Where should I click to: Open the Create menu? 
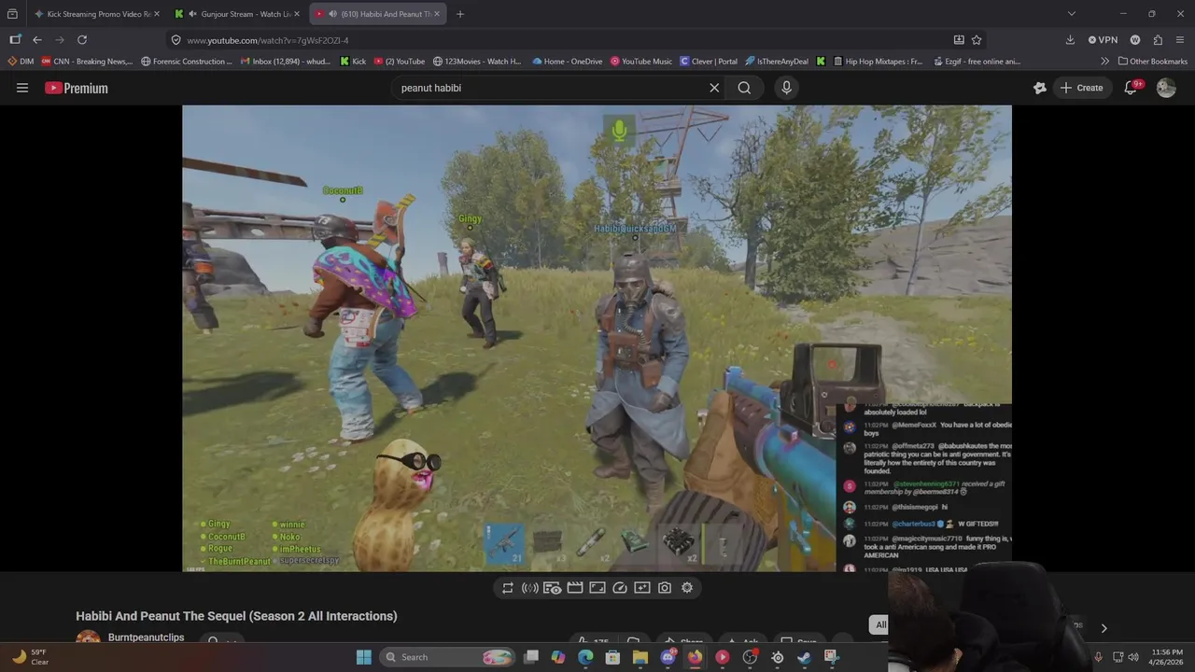(x=1081, y=88)
